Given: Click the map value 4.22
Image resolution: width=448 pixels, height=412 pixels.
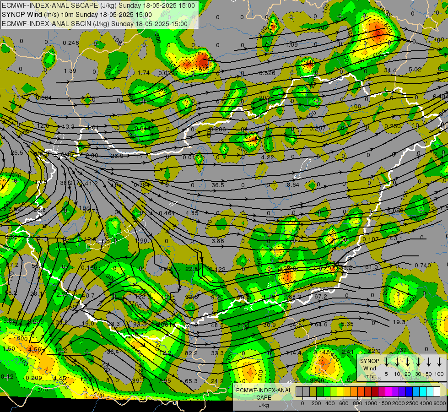Looking at the screenshot, I should coord(268,157).
